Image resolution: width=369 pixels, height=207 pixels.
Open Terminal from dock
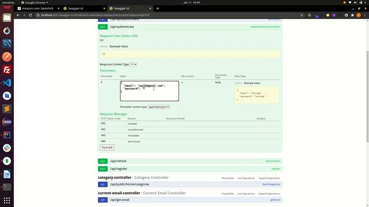click(x=7, y=187)
